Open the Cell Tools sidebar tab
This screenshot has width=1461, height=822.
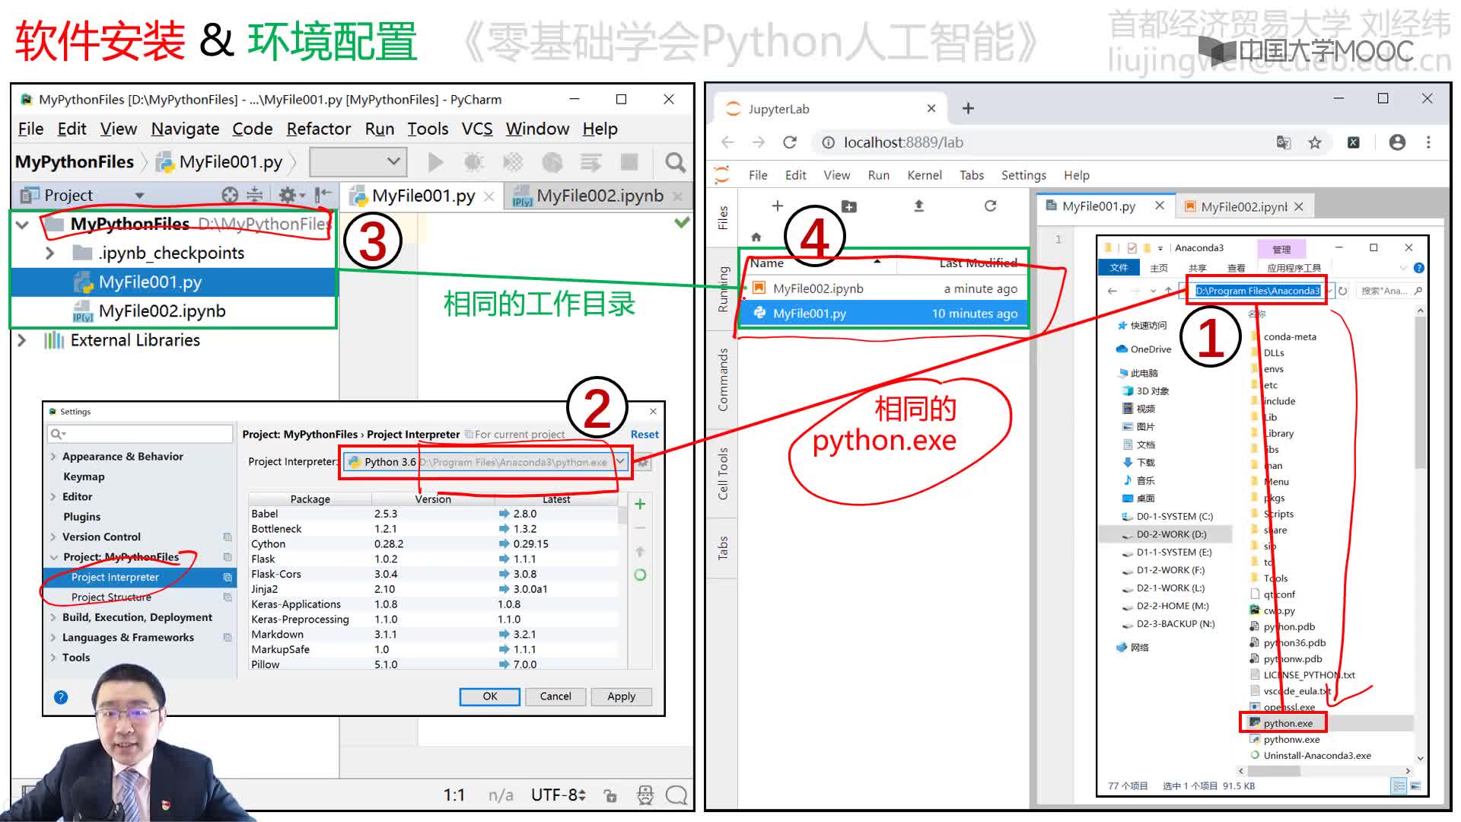(723, 473)
